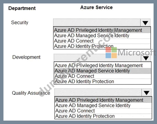Open the Quality Assurance dropdown arrow
The width and height of the screenshot is (157, 124).
tap(146, 93)
